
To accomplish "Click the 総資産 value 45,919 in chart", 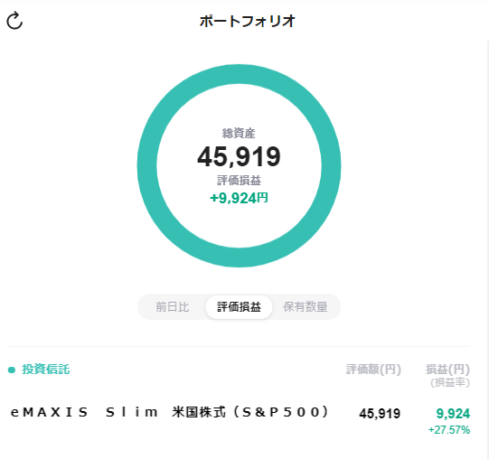I will coord(239,156).
